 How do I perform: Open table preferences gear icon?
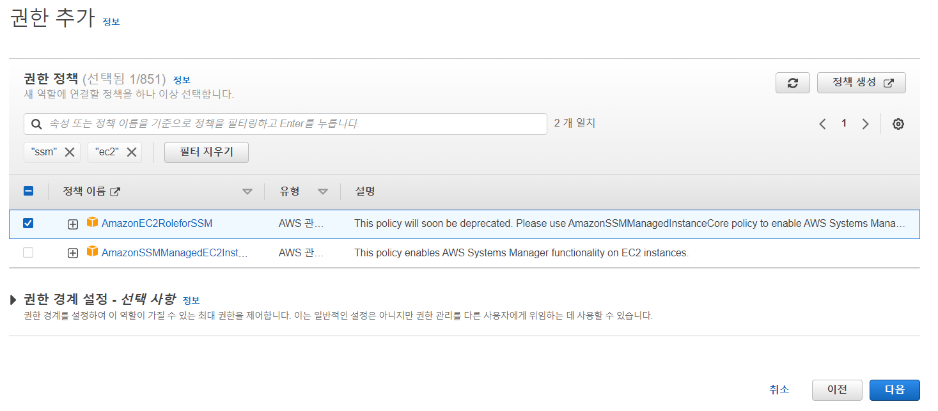(x=898, y=124)
